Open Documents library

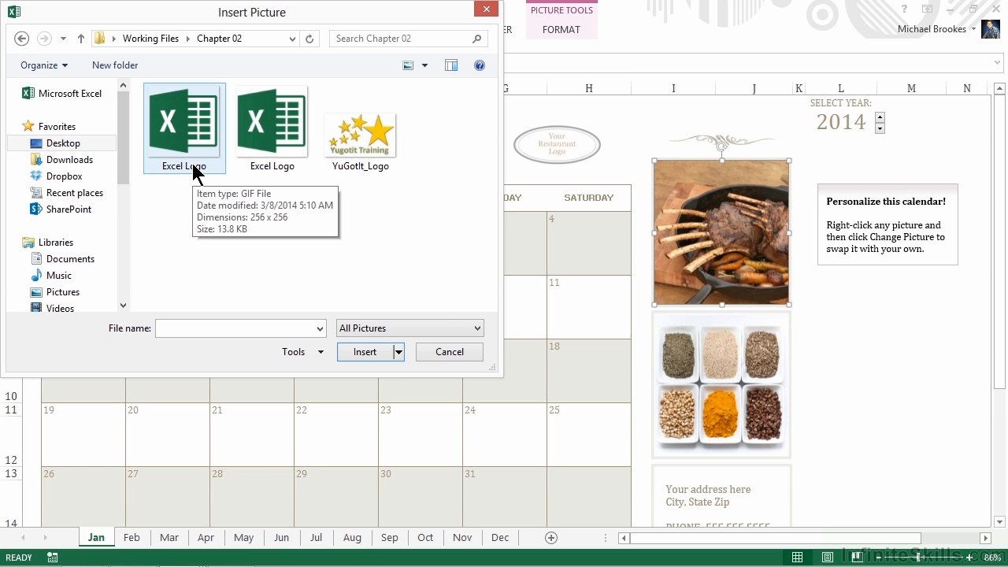(62, 259)
